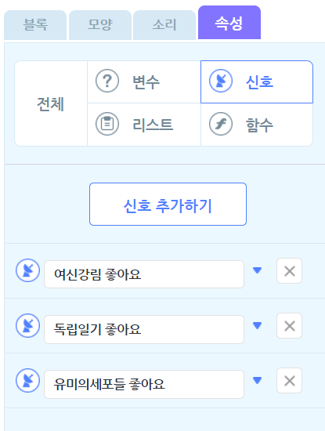
Task: Click signal icon beside 유미의세포들 좋아요
Action: (27, 380)
